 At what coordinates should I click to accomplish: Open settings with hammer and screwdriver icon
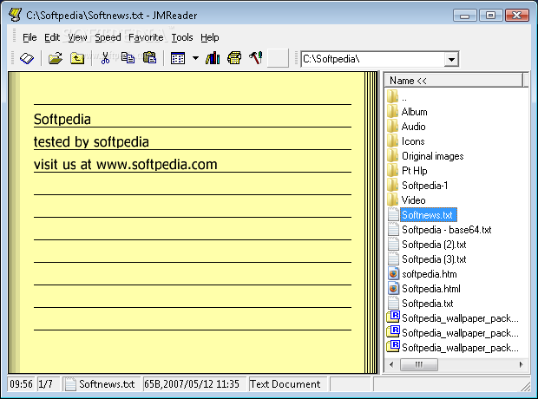pos(256,58)
